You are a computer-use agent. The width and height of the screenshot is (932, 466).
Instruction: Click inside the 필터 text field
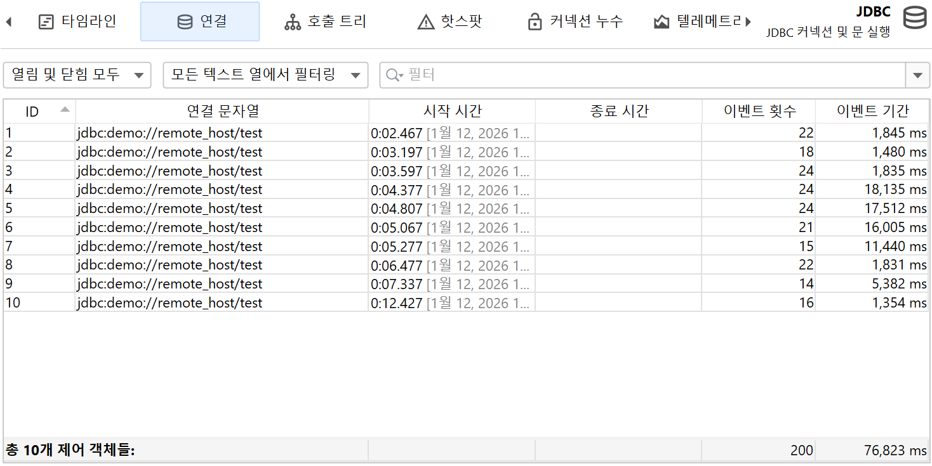coord(648,75)
